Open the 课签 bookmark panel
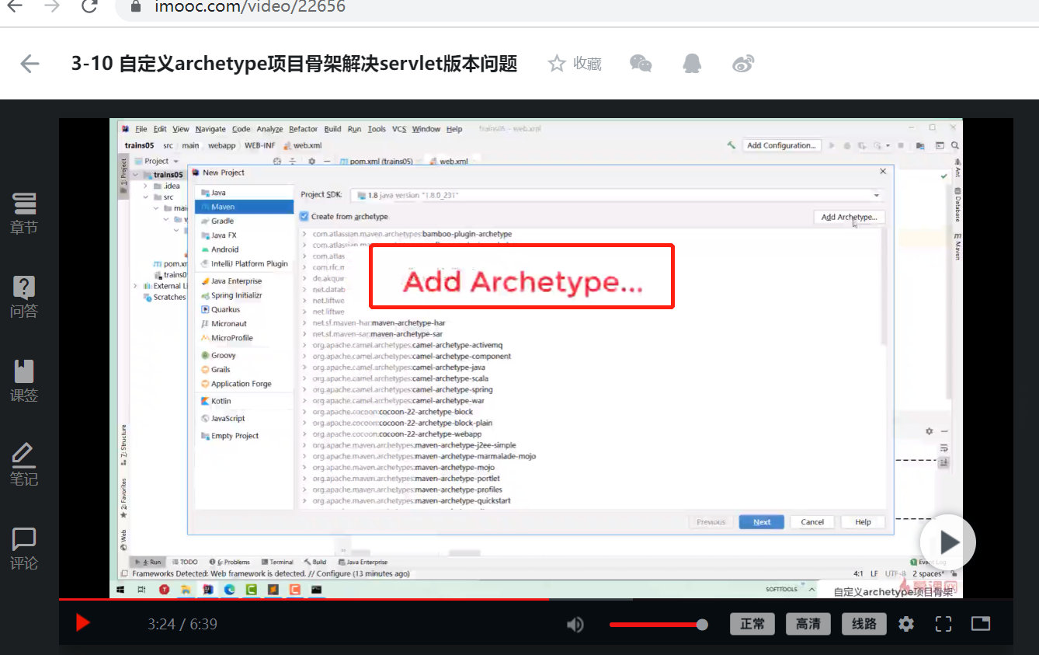This screenshot has width=1039, height=655. pyautogui.click(x=24, y=382)
